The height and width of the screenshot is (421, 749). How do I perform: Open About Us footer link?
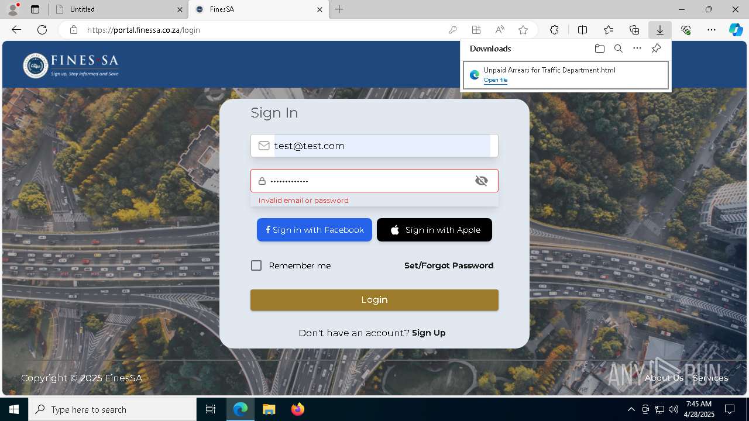click(664, 378)
